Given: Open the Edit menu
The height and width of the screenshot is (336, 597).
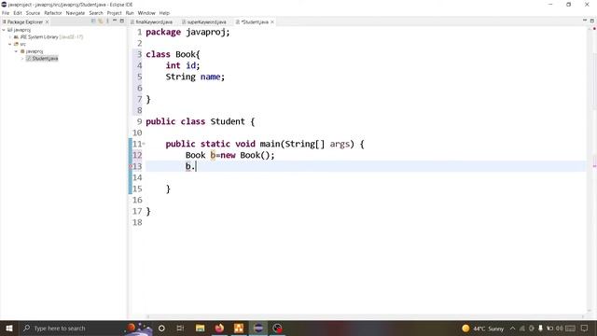Looking at the screenshot, I should point(18,13).
